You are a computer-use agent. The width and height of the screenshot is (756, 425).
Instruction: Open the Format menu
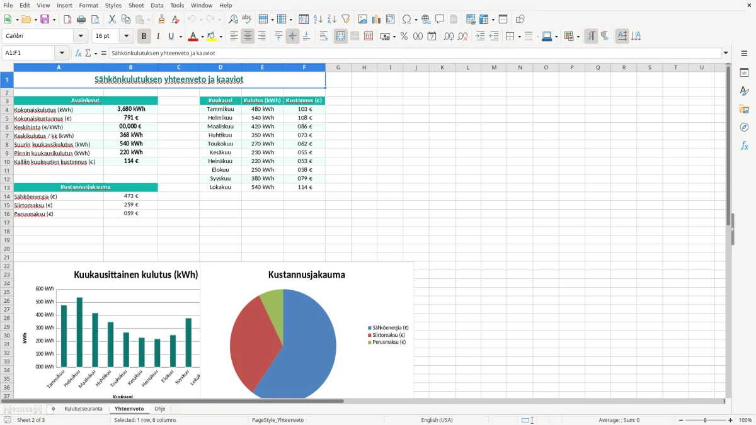tap(89, 5)
